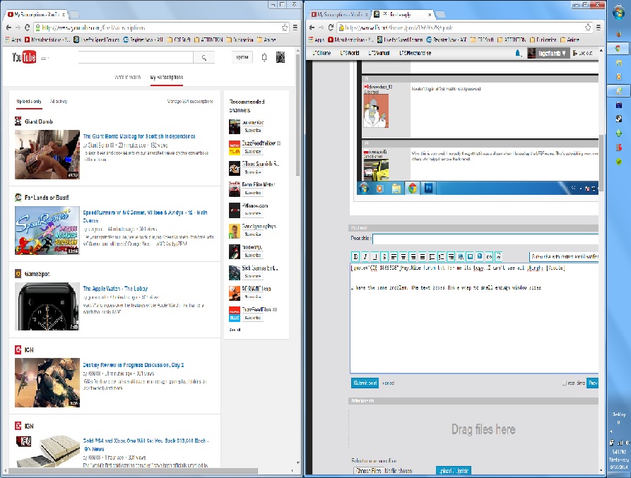The width and height of the screenshot is (631, 478).
Task: Open YouTube notifications bell
Action: tap(264, 57)
